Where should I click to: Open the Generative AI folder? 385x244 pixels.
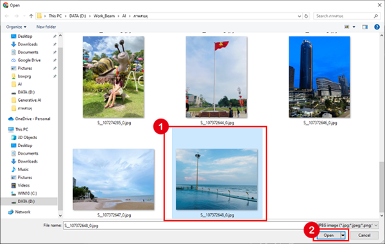30,100
